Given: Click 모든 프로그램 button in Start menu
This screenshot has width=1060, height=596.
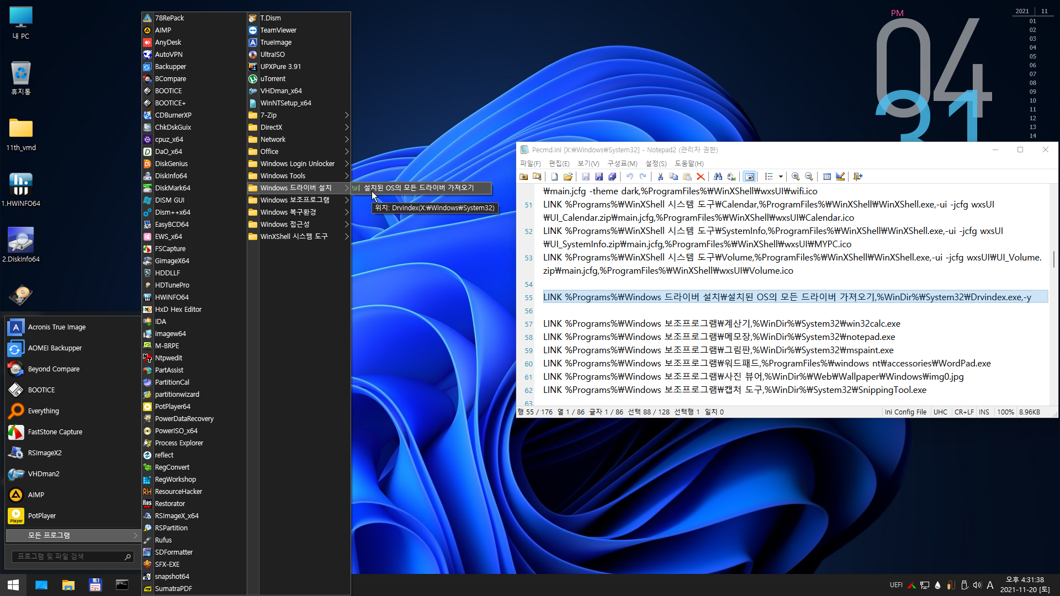Looking at the screenshot, I should [72, 535].
